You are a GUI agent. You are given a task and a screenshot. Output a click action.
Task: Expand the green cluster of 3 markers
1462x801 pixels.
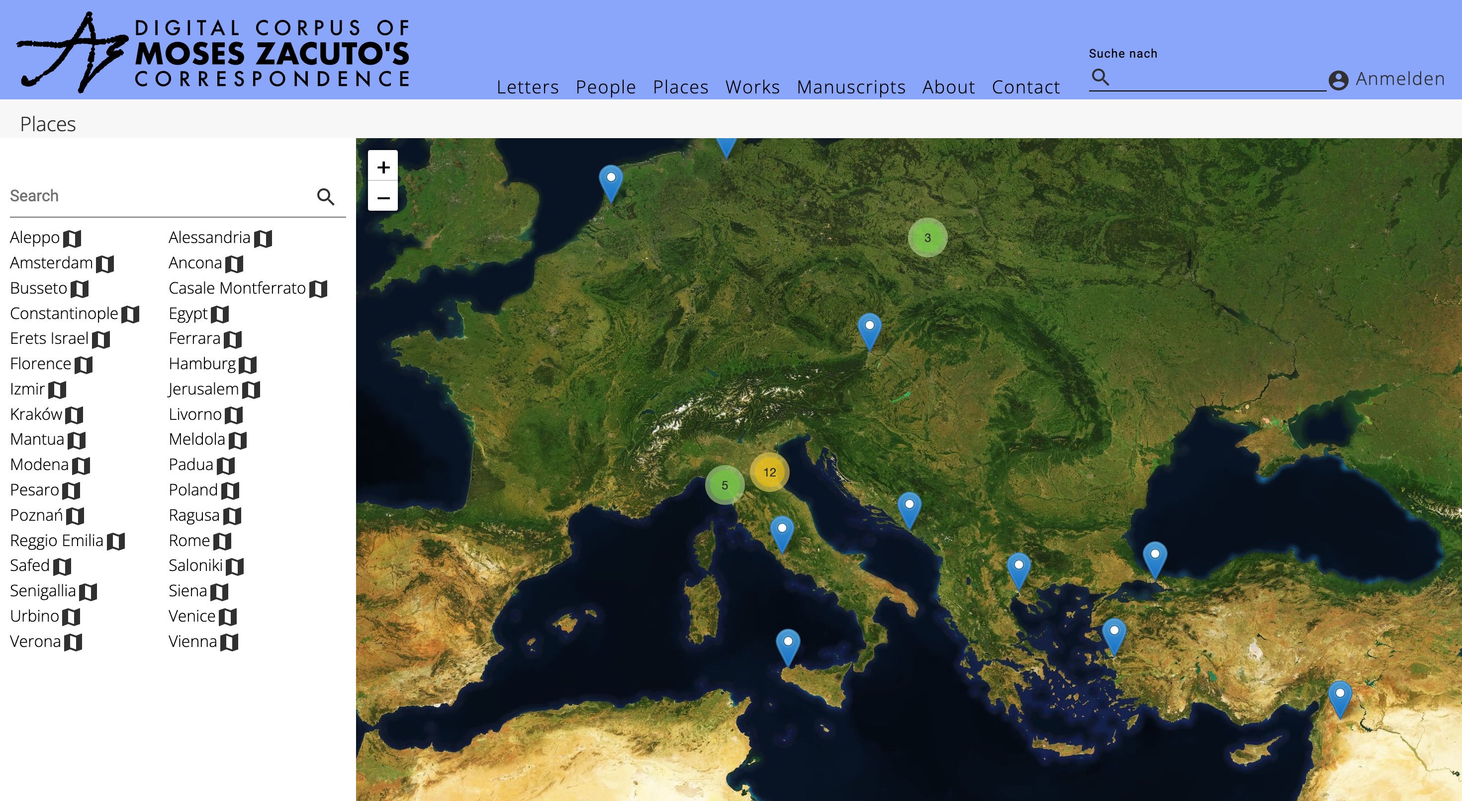click(927, 238)
